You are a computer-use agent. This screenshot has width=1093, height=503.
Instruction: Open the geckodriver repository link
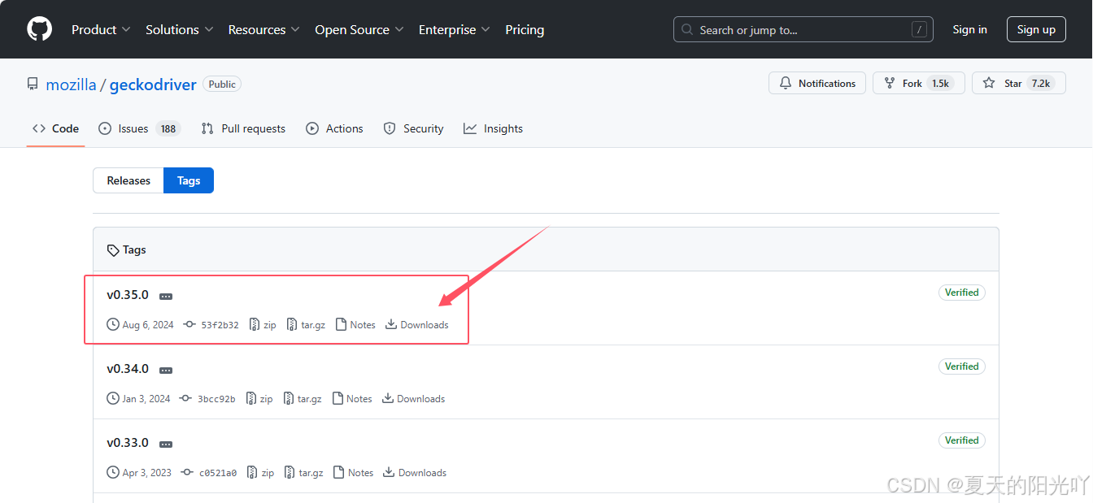tap(153, 85)
